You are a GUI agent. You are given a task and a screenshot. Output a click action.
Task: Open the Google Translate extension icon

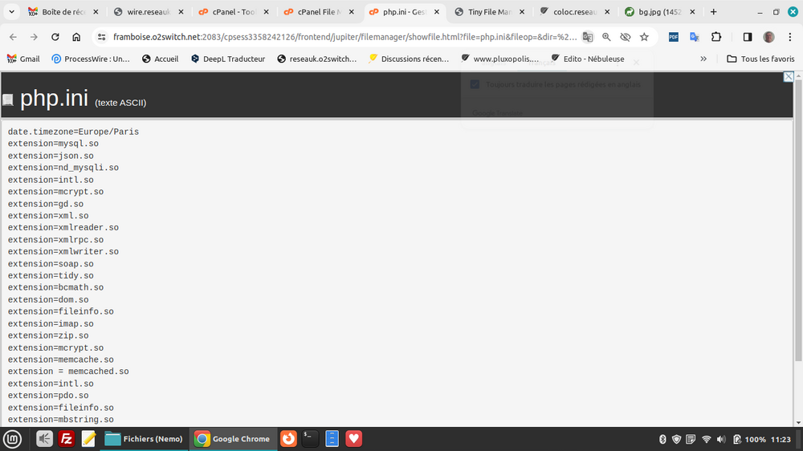coord(695,37)
